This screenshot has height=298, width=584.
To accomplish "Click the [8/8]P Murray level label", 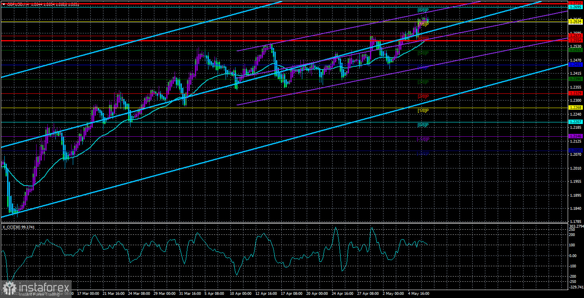I will tap(423, 10).
